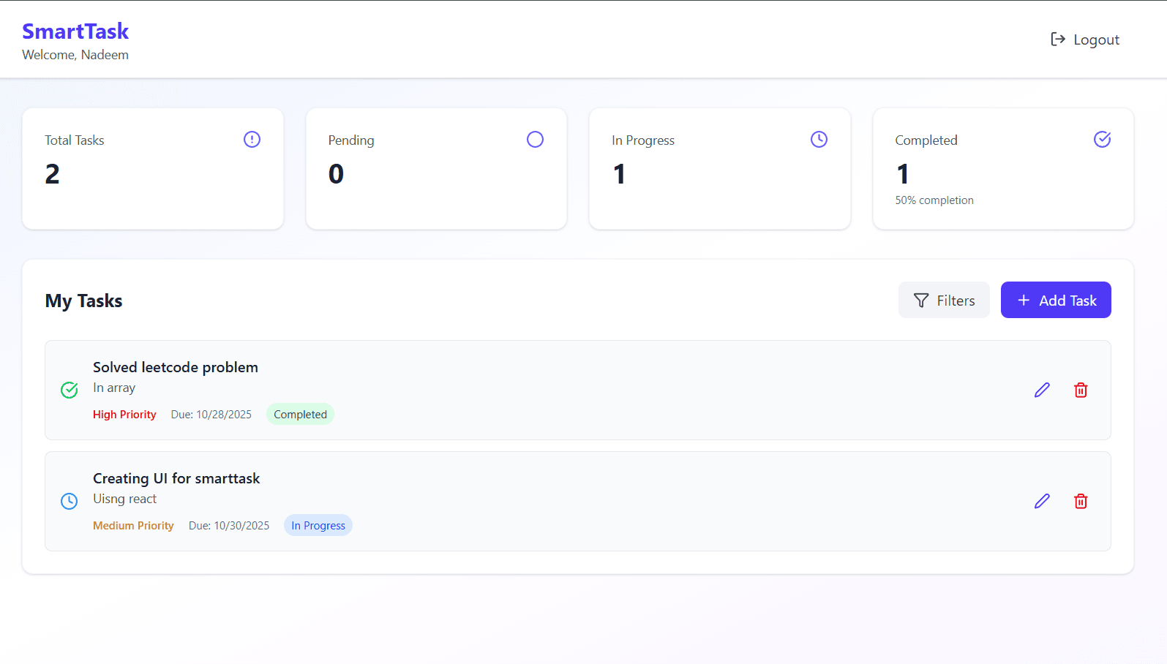Click the pencil edit icon for Solved leetcode problem
This screenshot has width=1167, height=664.
1042,390
